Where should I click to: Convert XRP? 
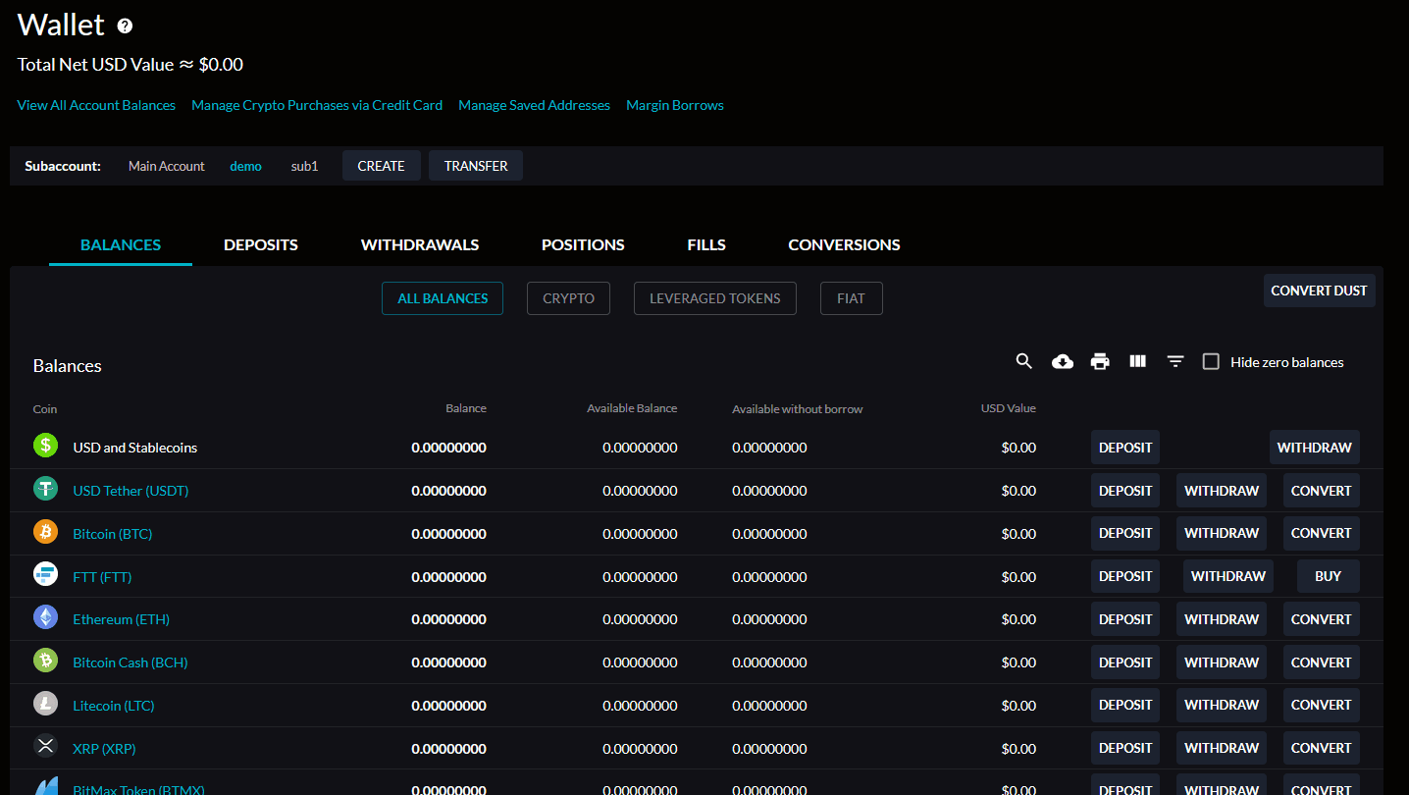1321,748
